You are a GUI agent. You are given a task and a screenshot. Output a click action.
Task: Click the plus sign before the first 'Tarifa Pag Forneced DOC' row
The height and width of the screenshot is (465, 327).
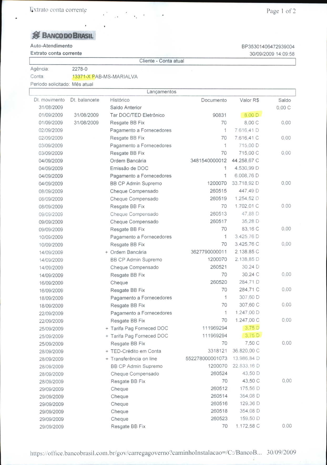click(107, 328)
